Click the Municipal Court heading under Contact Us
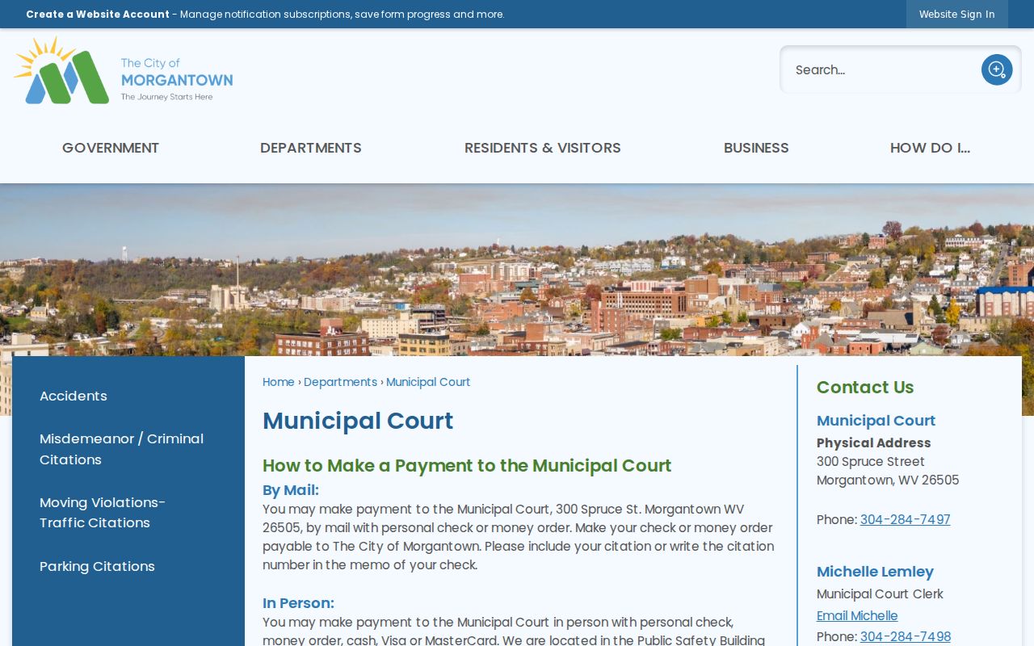1034x646 pixels. pos(876,421)
